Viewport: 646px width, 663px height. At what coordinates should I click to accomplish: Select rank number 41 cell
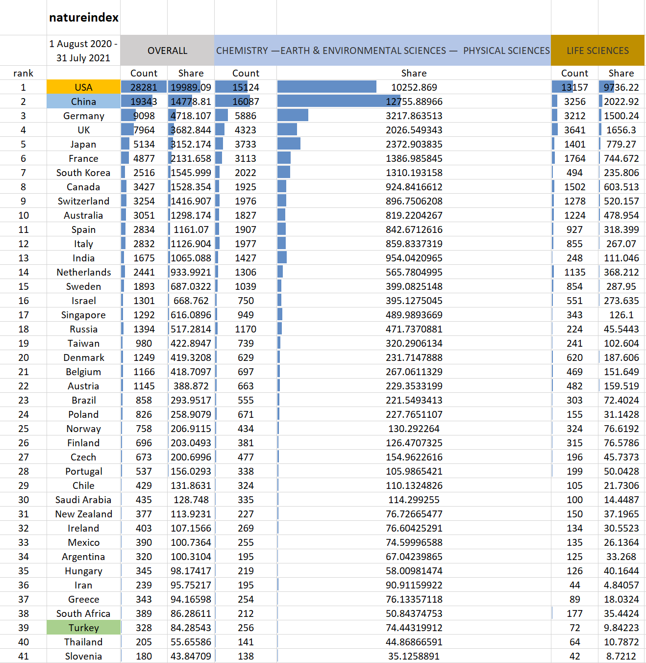tap(24, 656)
